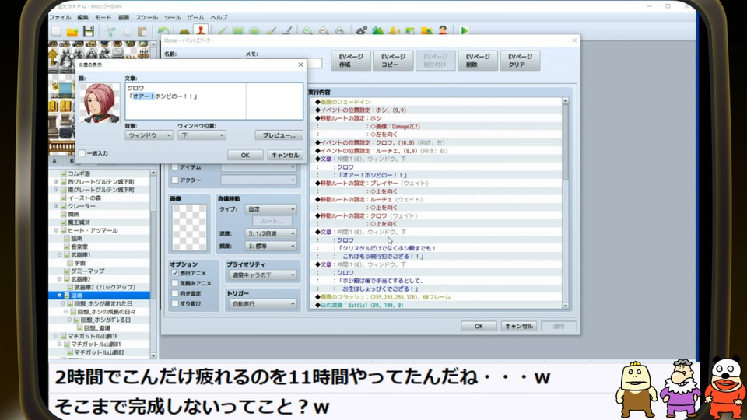Switch to Event editing mode icon
Screen dimensions: 747x420
tap(201, 30)
